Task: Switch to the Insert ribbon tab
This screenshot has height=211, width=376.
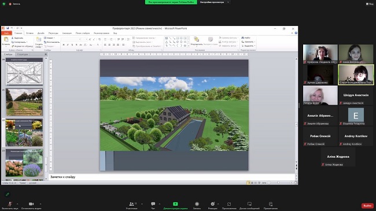Action: tap(30, 33)
